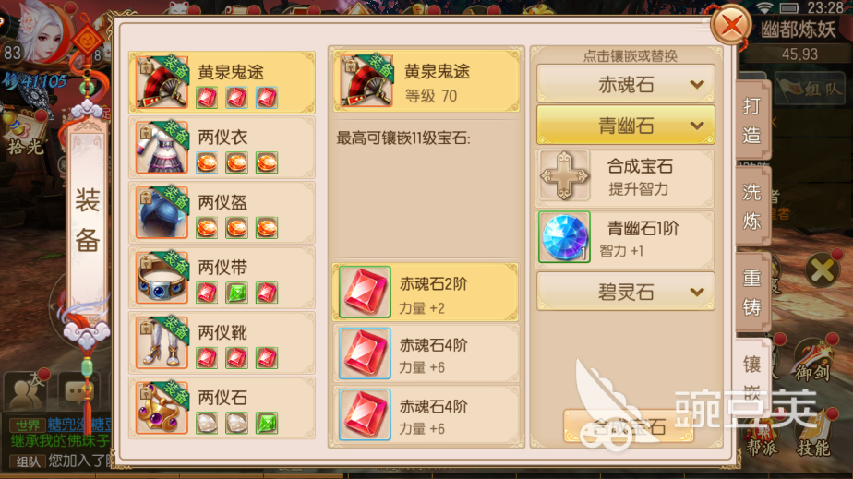853x479 pixels.
Task: Select the 两仪衣 robe equipment icon
Action: coord(162,148)
